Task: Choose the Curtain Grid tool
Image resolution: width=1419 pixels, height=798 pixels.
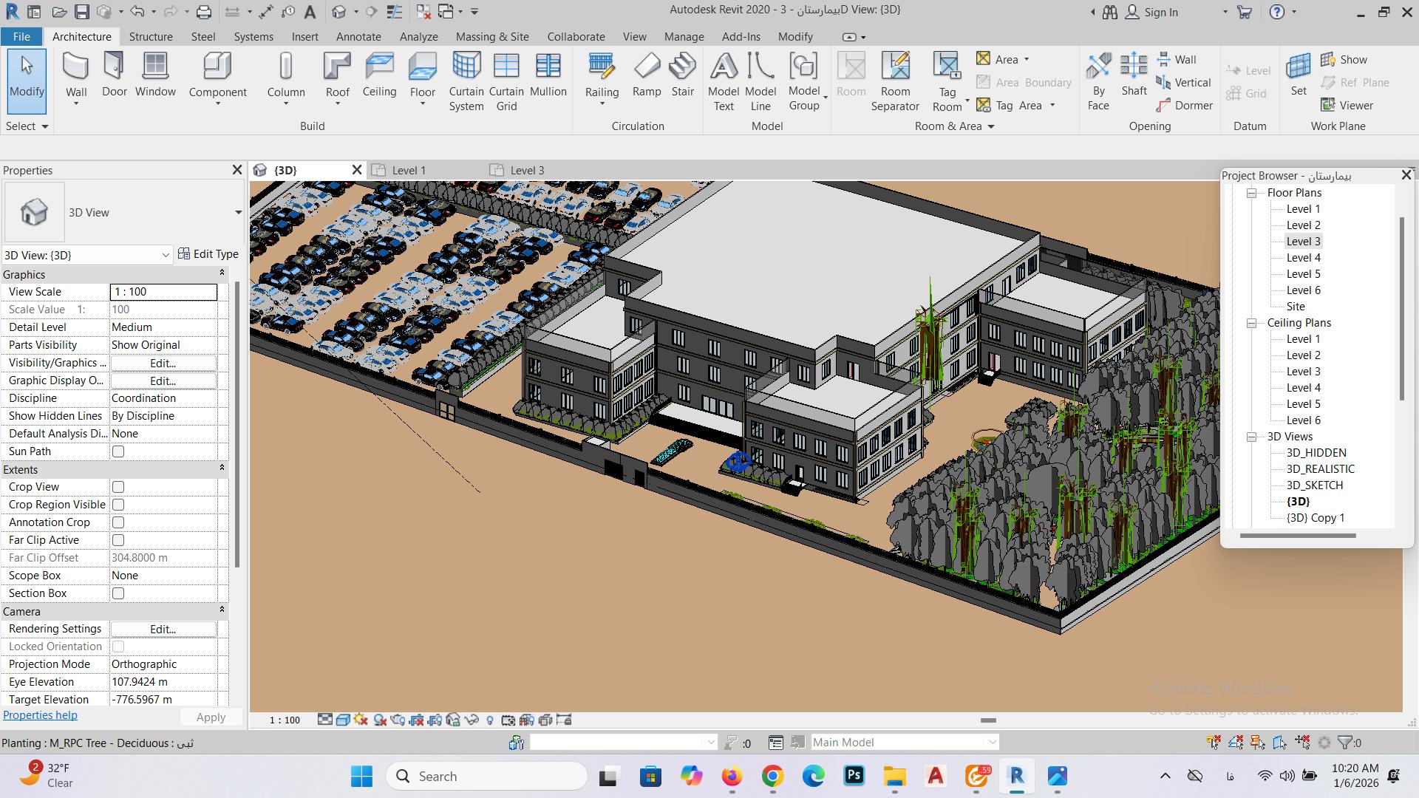Action: (x=506, y=67)
